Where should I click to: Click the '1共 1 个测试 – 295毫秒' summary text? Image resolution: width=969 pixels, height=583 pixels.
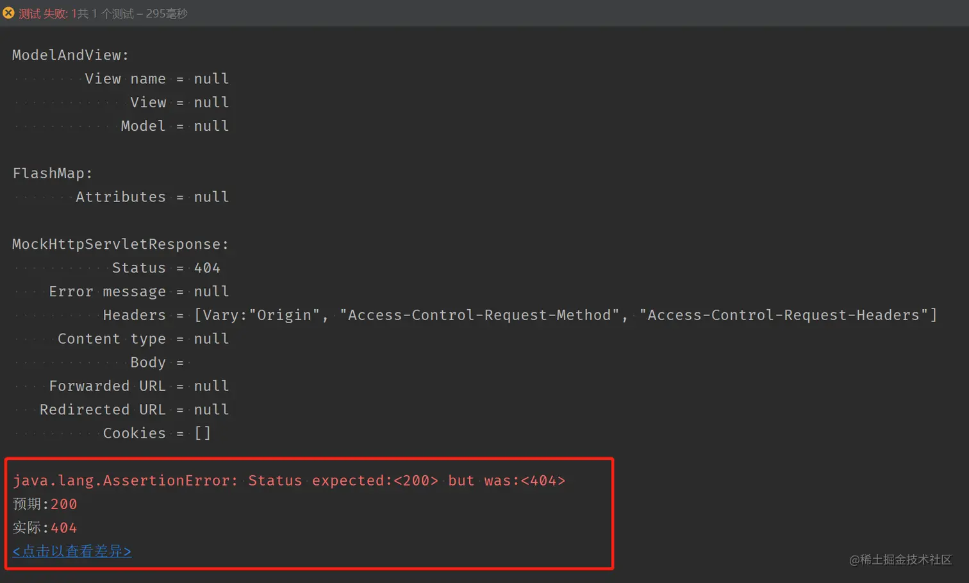[129, 13]
